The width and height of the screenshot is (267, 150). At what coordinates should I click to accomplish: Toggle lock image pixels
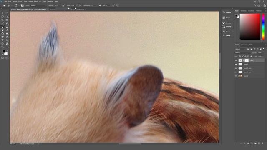coord(243,56)
